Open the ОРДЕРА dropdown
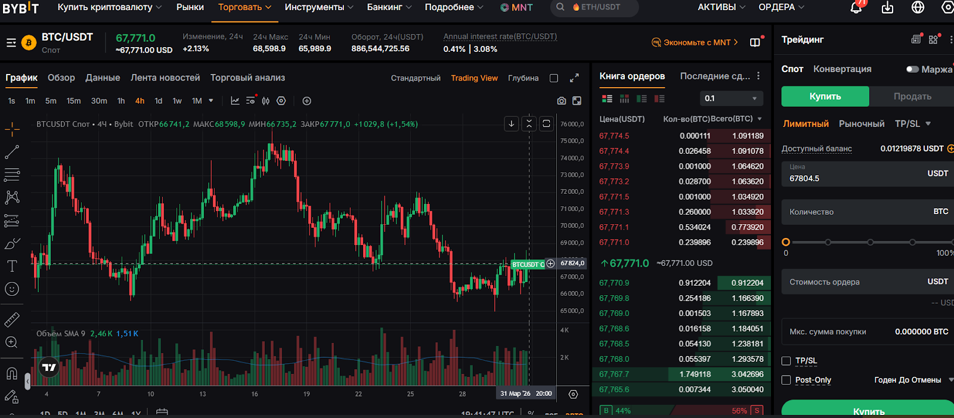 click(x=781, y=7)
